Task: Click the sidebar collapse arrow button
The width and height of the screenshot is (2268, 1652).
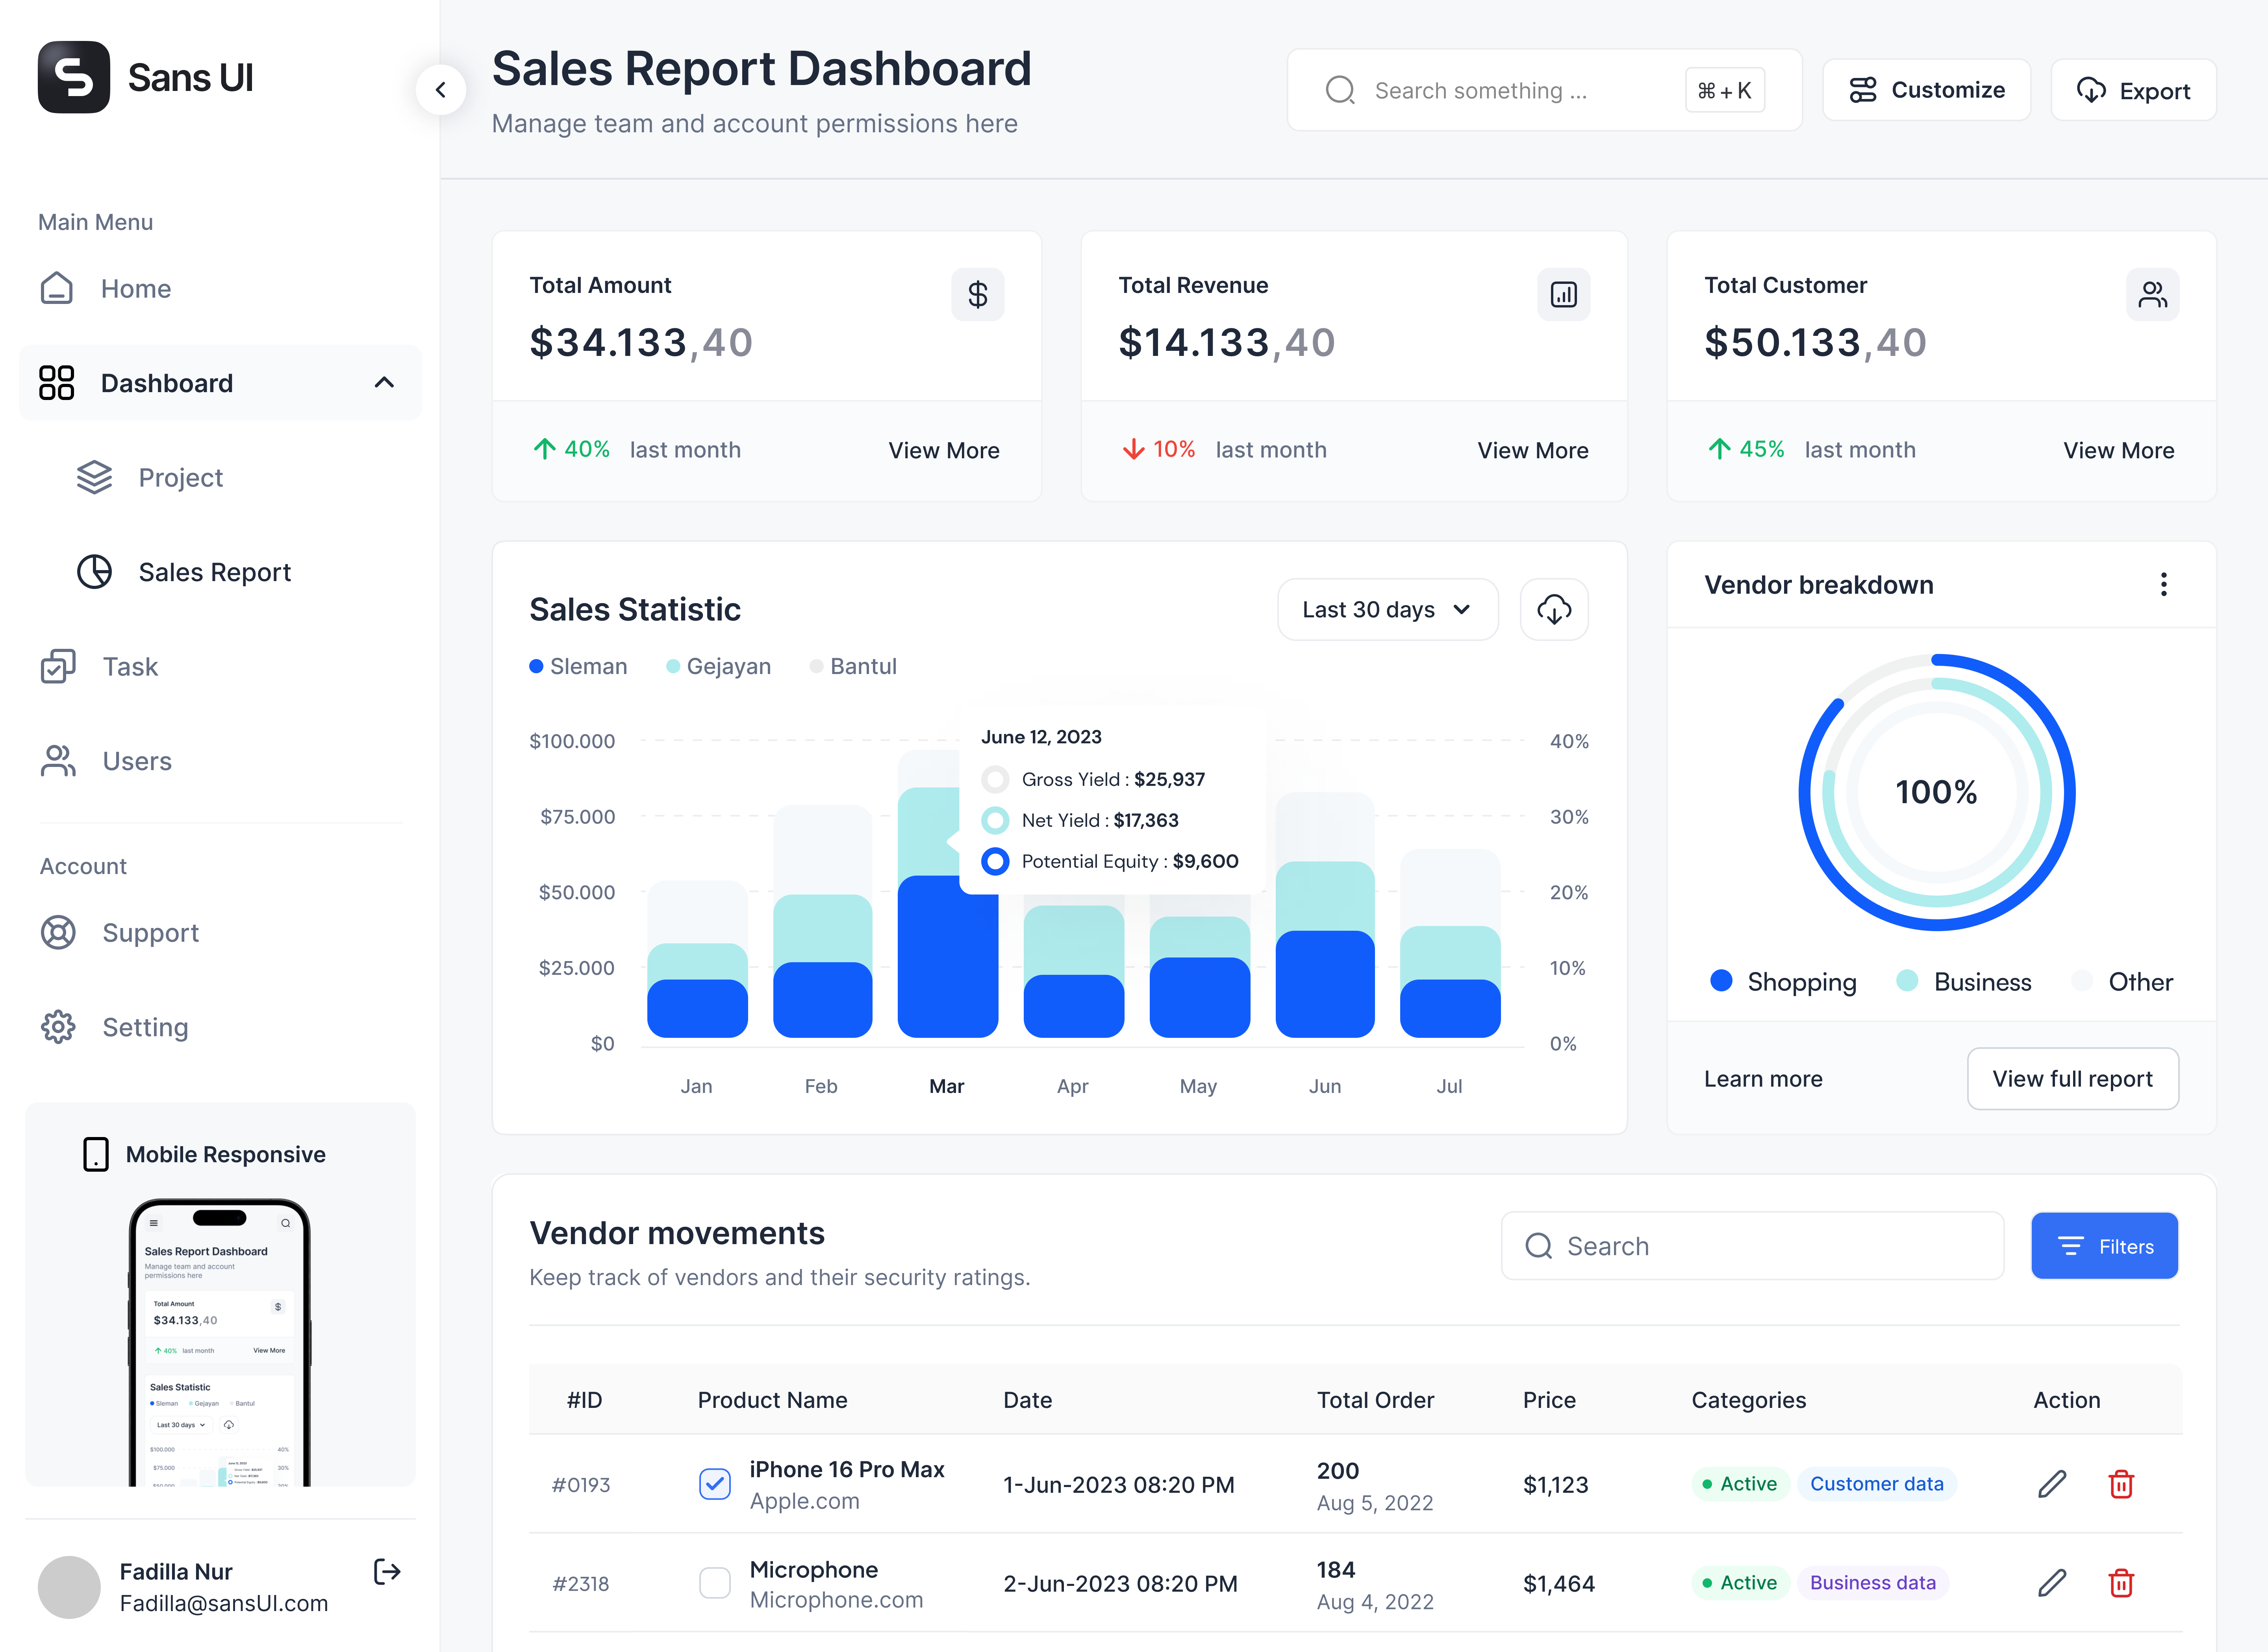Action: click(441, 90)
